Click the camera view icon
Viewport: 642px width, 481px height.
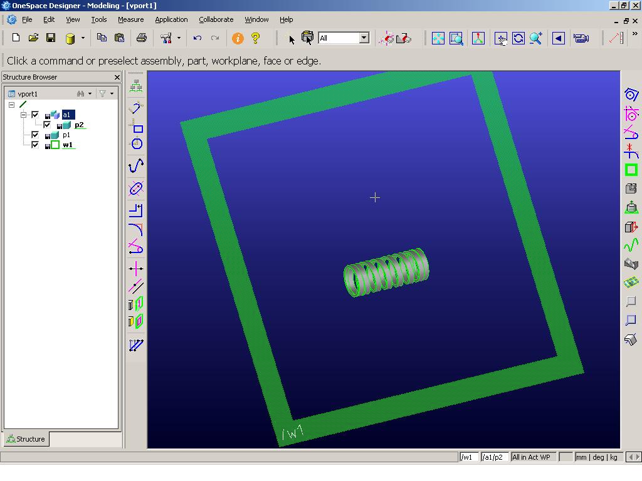tap(581, 38)
